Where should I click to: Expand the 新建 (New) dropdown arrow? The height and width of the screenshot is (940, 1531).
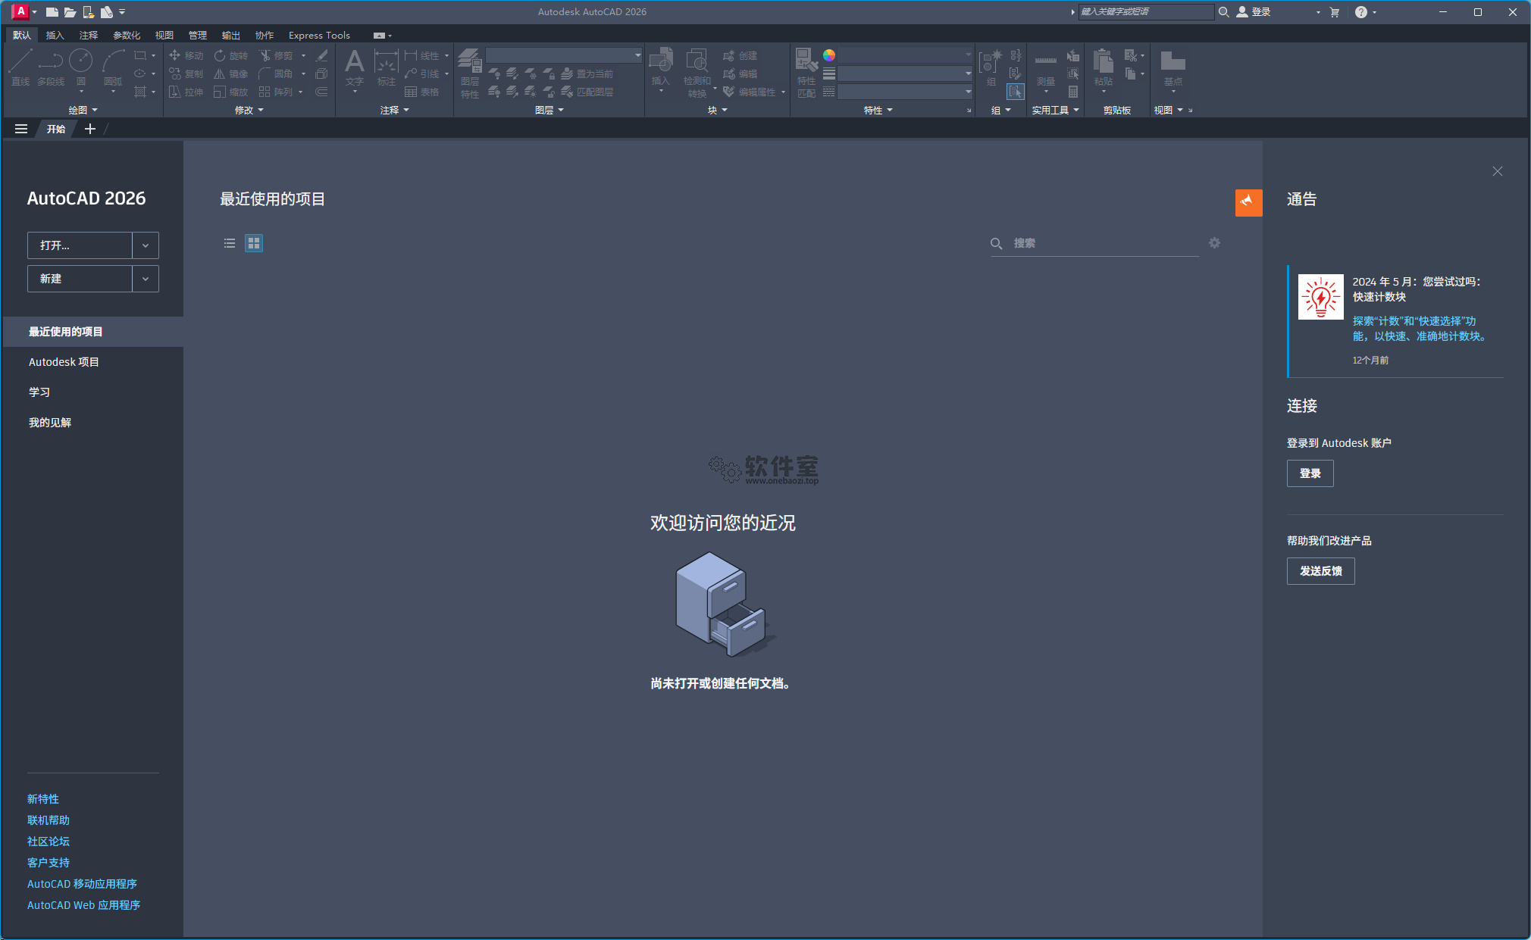click(146, 279)
